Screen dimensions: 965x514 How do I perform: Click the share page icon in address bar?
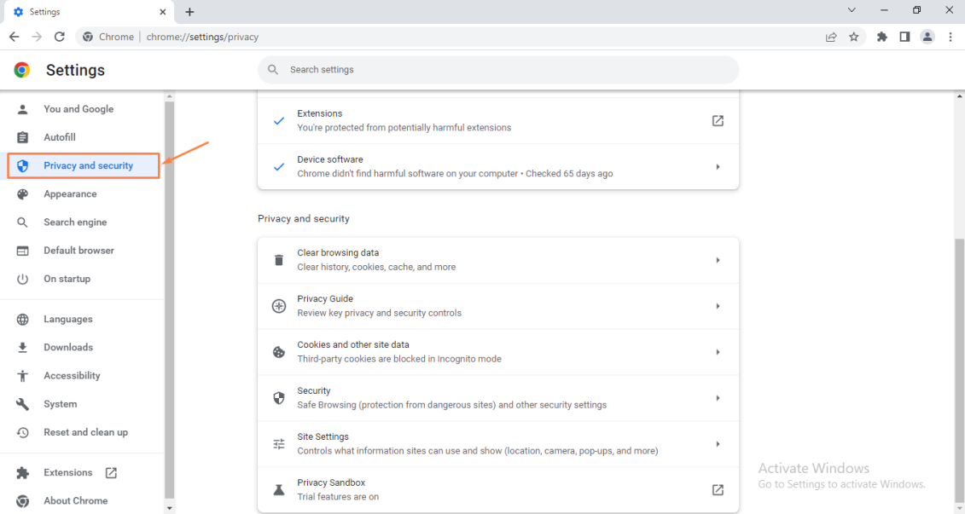click(x=830, y=37)
